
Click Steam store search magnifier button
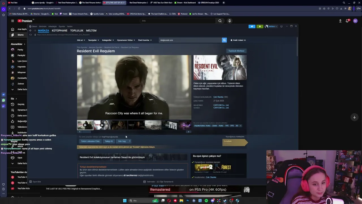click(x=224, y=40)
